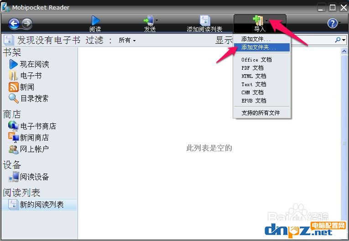Click the Mobipocket Reader title bar icon

5,7
